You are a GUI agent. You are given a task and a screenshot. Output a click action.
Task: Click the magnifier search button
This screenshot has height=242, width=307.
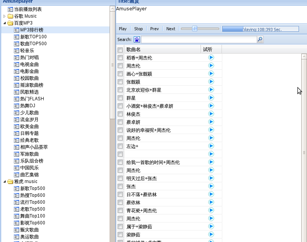tap(260, 39)
